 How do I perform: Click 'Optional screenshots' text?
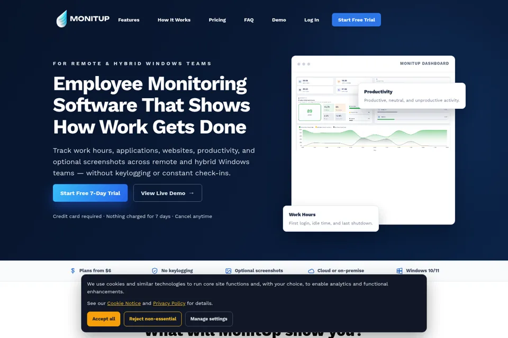pos(259,271)
